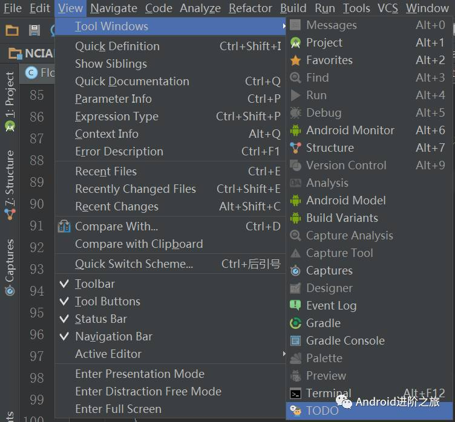Select Quick Switch Scheme
Viewport: 455px width, 422px height.
point(171,264)
